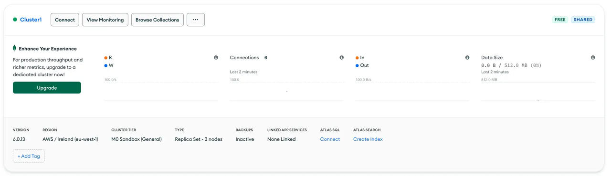Screen dimensions: 611x176
Task: Click the + Add Tag button
Action: click(29, 156)
